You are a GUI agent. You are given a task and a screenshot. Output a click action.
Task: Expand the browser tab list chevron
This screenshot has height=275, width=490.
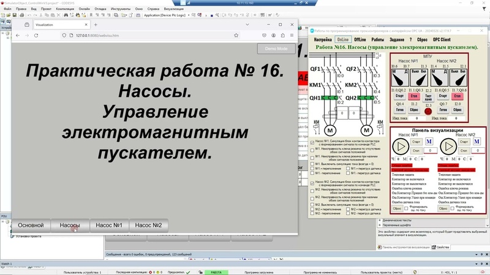[247, 24]
